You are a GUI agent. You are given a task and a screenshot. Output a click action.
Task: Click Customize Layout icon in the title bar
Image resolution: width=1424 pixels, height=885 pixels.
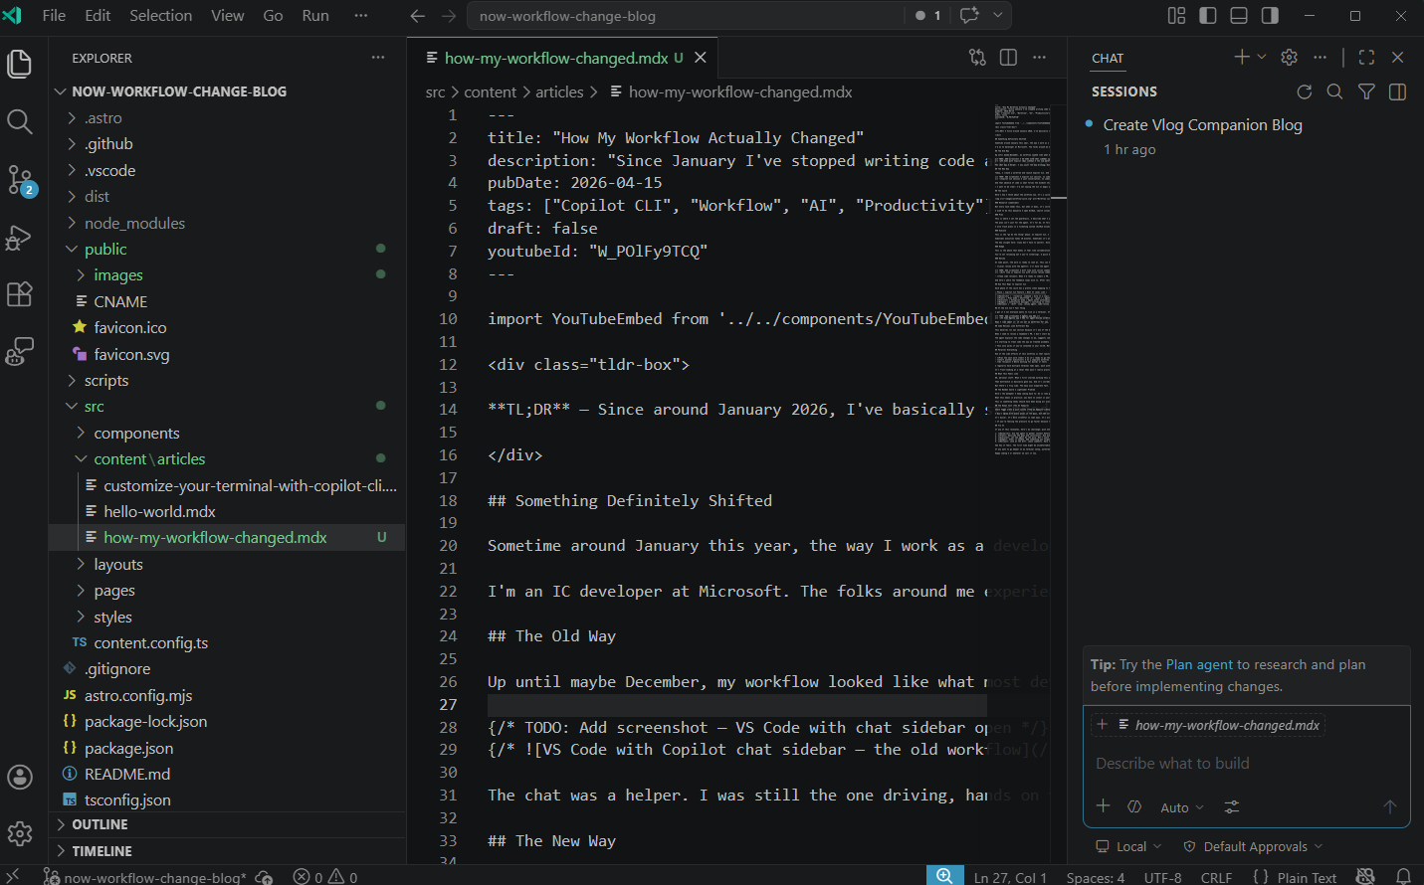click(x=1176, y=16)
